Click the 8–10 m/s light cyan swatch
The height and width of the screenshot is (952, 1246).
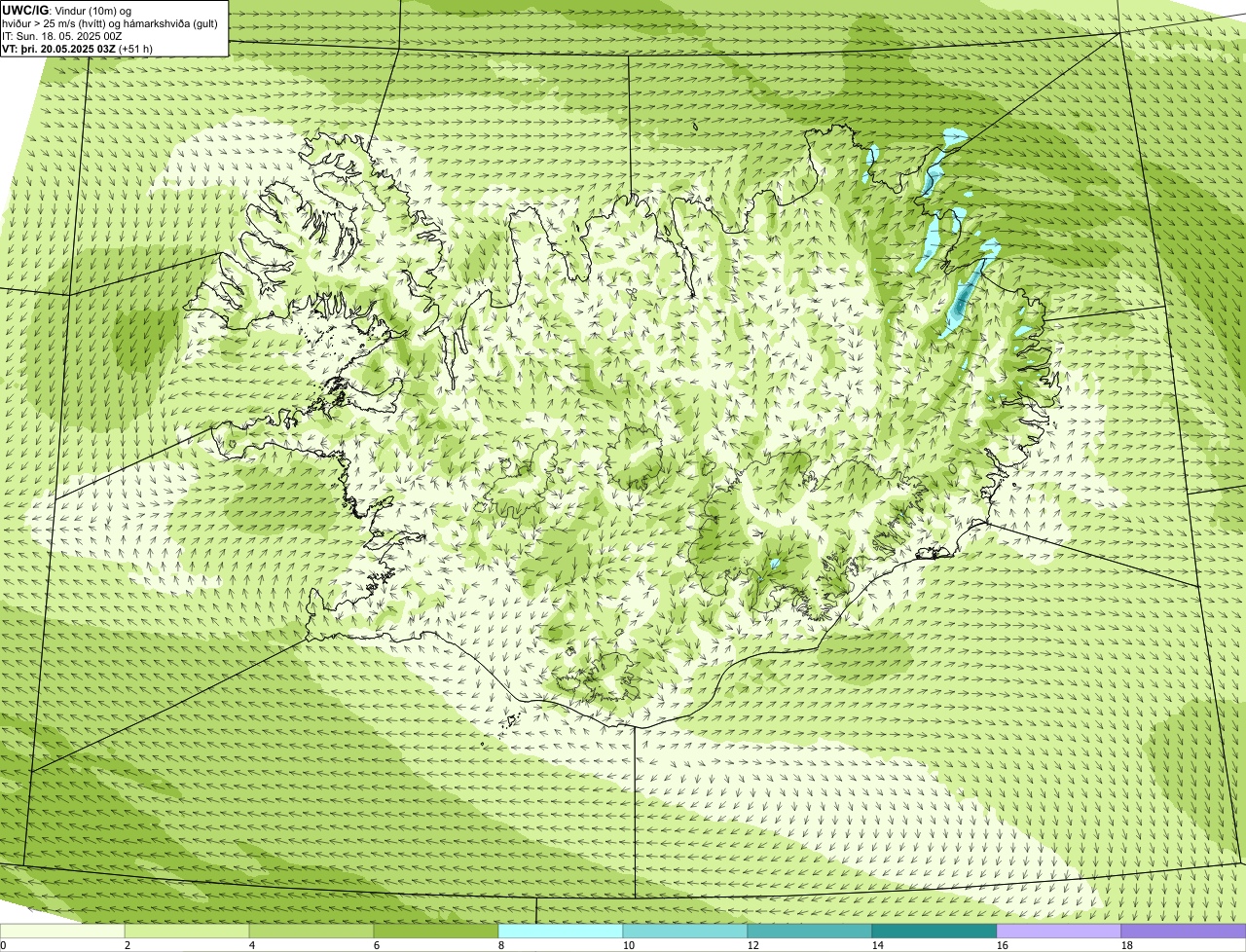point(561,932)
